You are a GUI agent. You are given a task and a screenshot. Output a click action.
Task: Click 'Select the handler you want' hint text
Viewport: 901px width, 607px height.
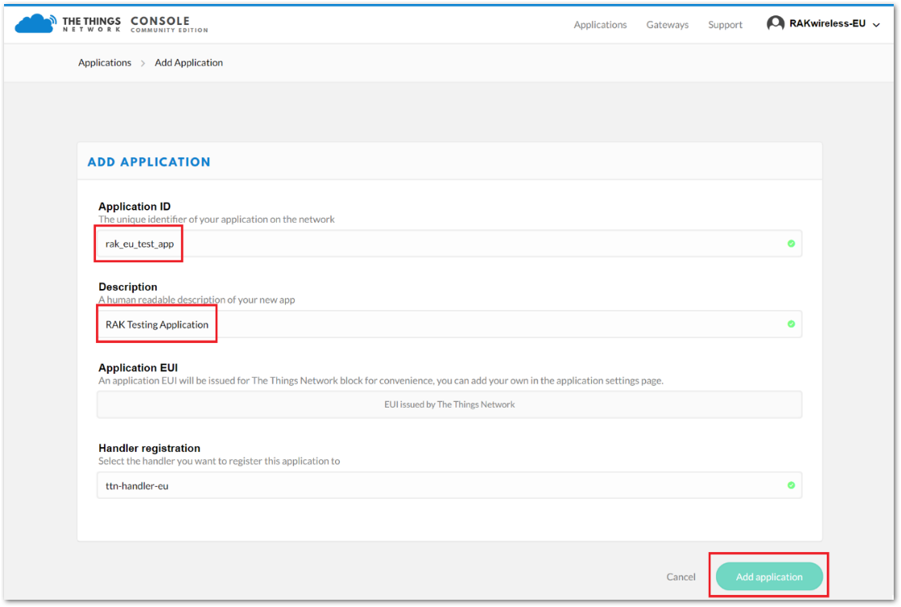click(x=219, y=461)
